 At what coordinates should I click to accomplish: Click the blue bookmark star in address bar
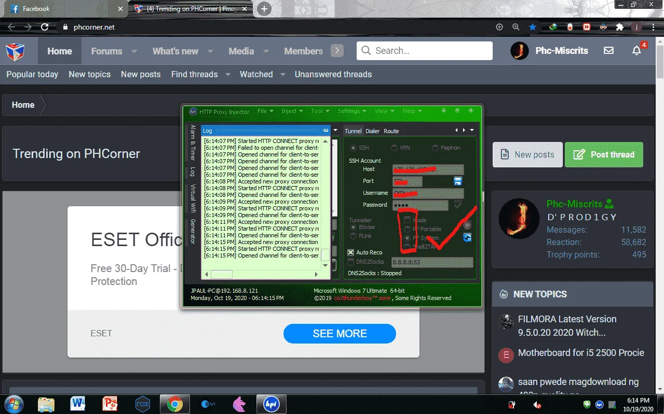coord(533,27)
